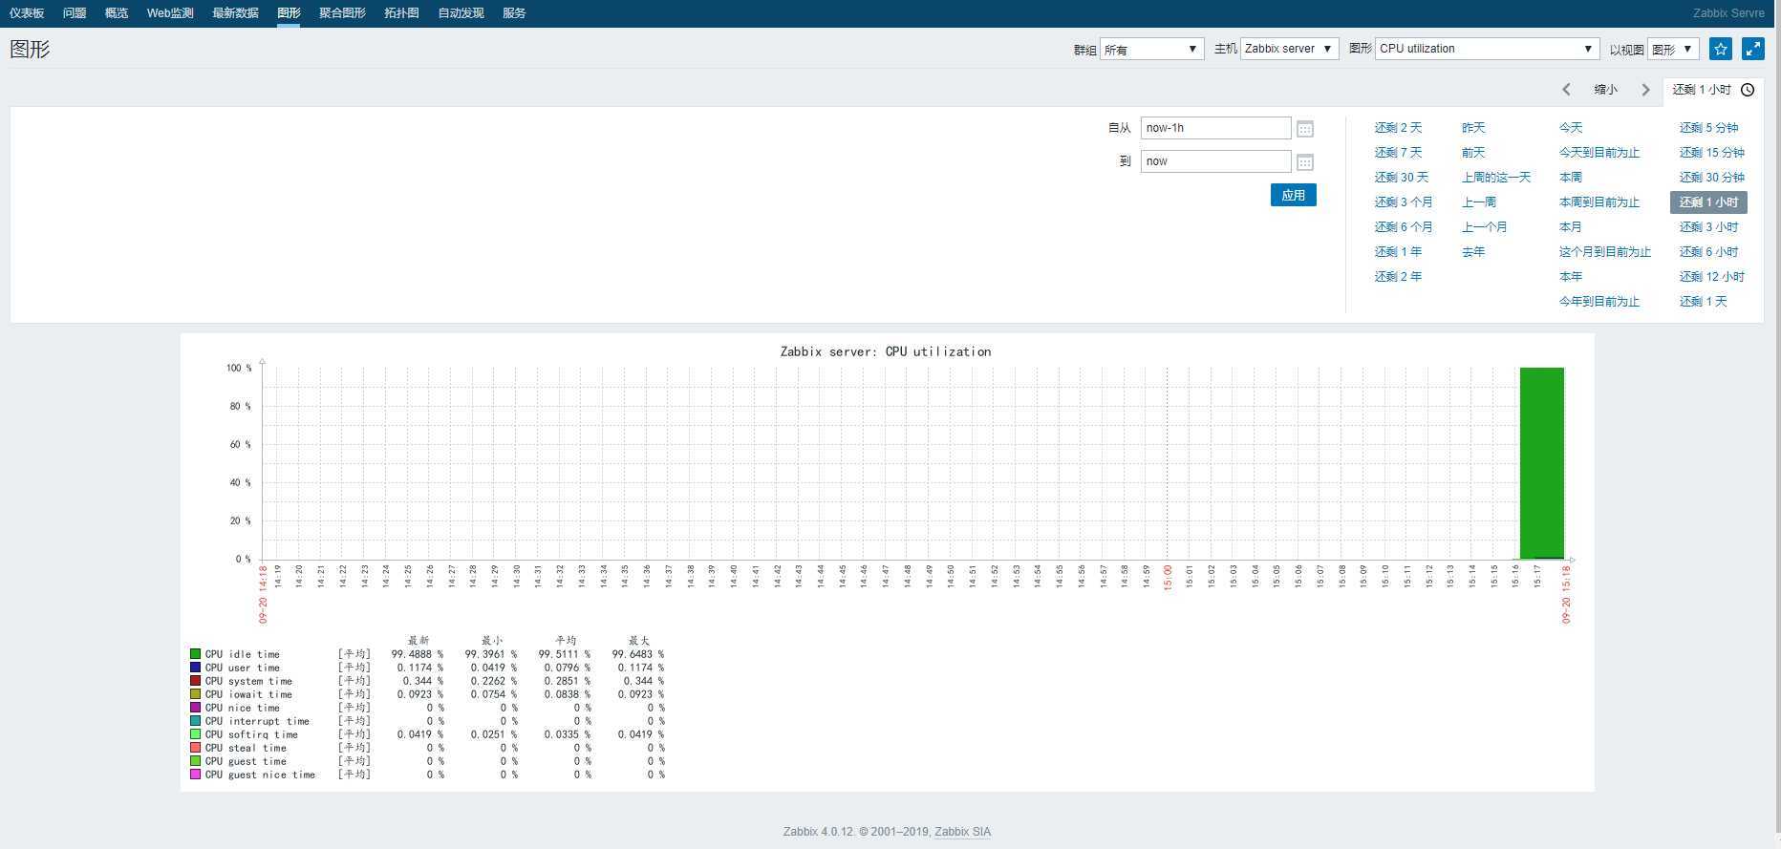Select the highlighted 还剩 1 小时 range
This screenshot has width=1781, height=849.
(x=1708, y=202)
